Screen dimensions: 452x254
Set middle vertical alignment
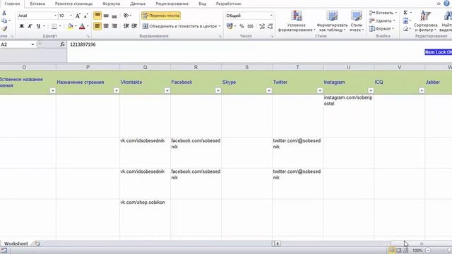(x=106, y=16)
